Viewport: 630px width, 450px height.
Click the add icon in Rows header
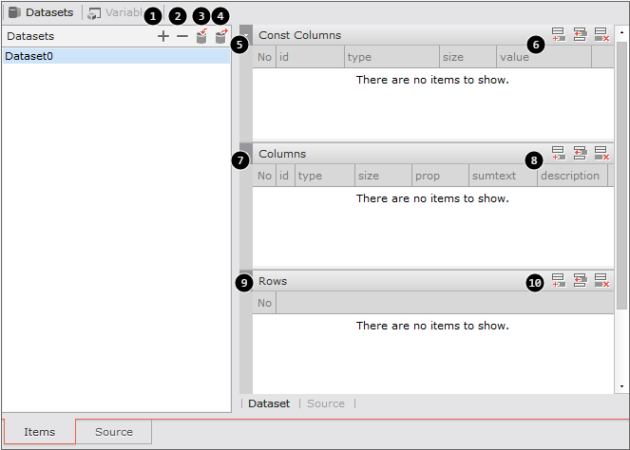(559, 280)
